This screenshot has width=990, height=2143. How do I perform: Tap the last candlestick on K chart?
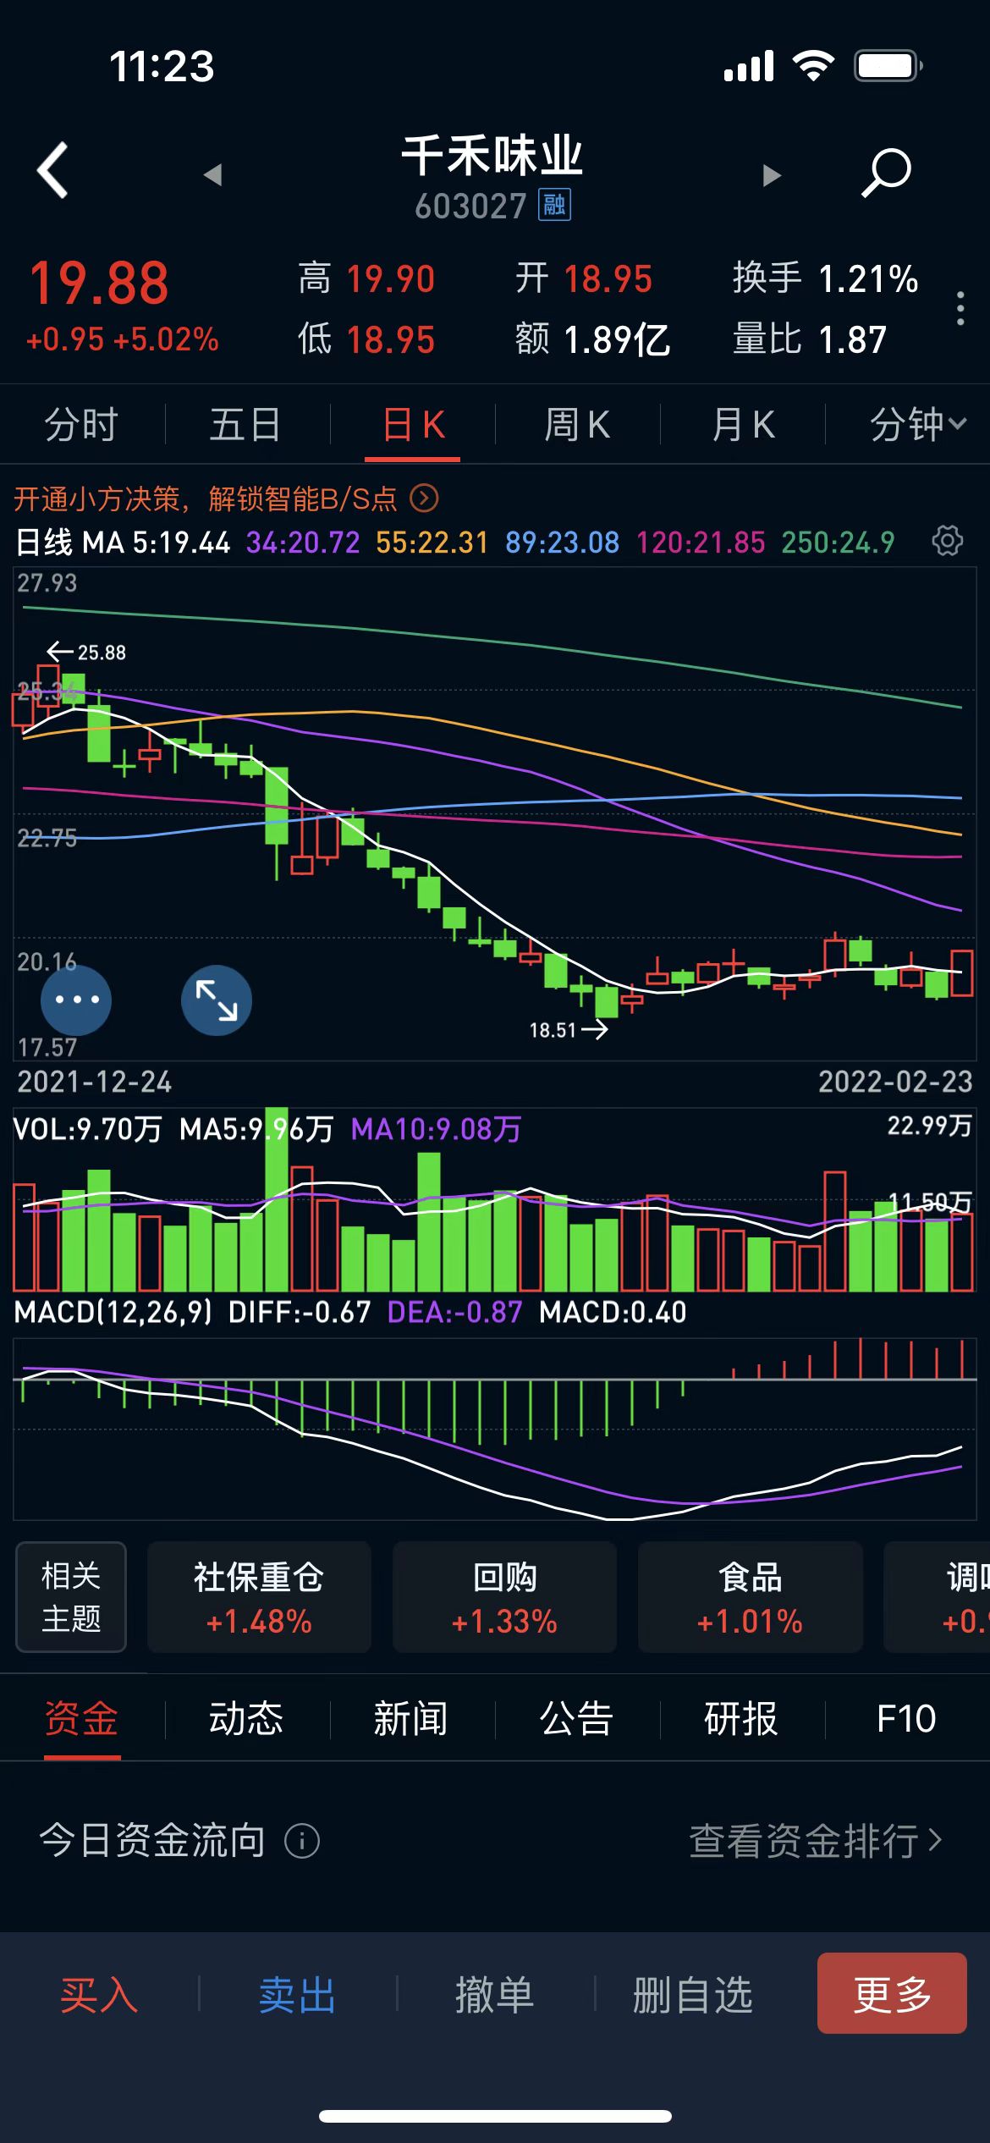click(961, 972)
